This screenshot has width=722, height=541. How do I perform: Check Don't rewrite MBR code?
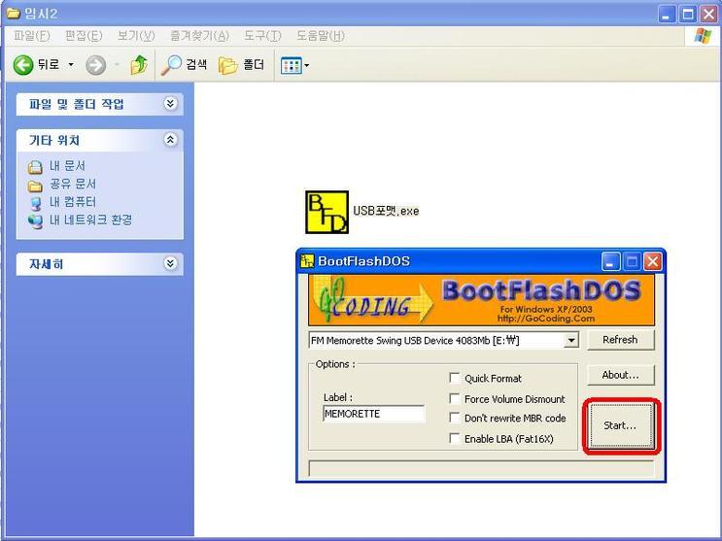(x=455, y=418)
